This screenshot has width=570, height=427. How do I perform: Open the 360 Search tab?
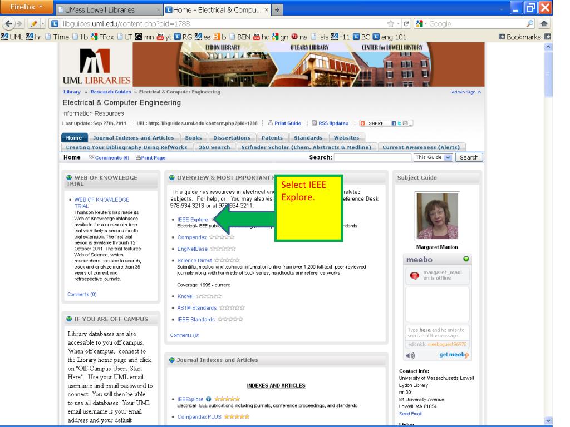[x=214, y=147]
